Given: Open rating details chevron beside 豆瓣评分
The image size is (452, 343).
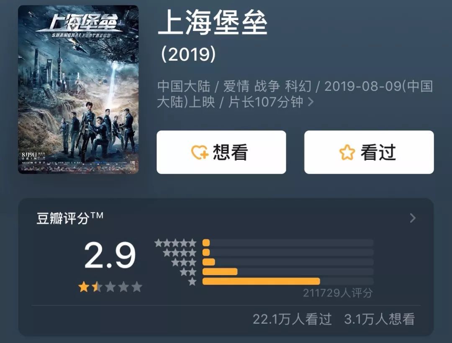Looking at the screenshot, I should pos(413,218).
